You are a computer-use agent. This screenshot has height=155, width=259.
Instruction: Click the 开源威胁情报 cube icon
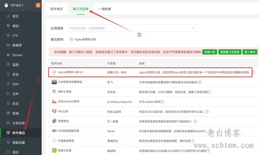point(54,141)
